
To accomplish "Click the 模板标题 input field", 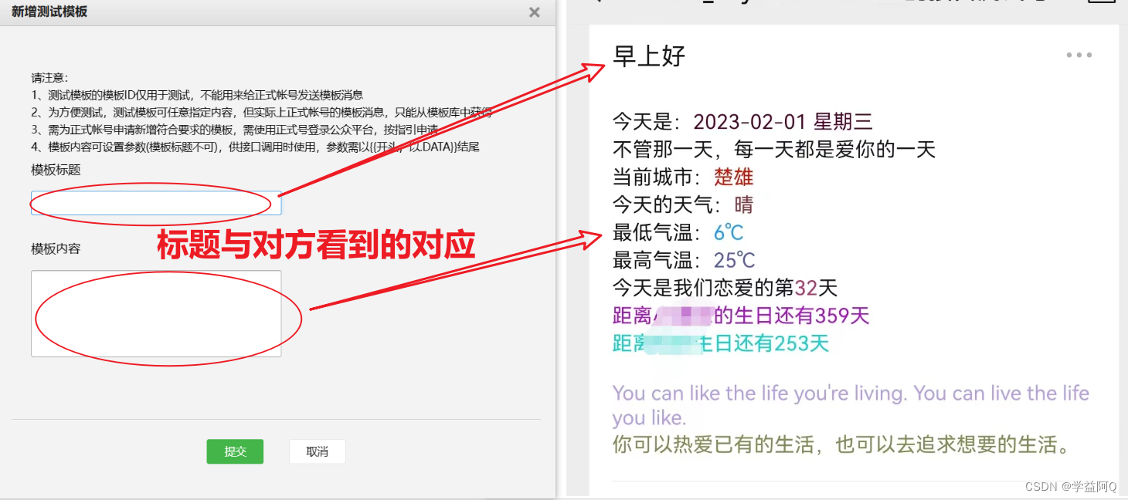I will (x=156, y=203).
